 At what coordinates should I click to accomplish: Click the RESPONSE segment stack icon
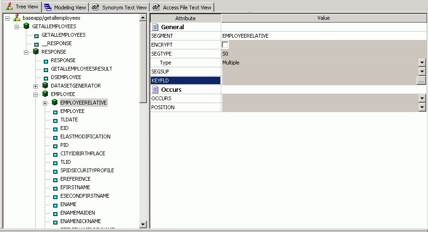(36, 52)
